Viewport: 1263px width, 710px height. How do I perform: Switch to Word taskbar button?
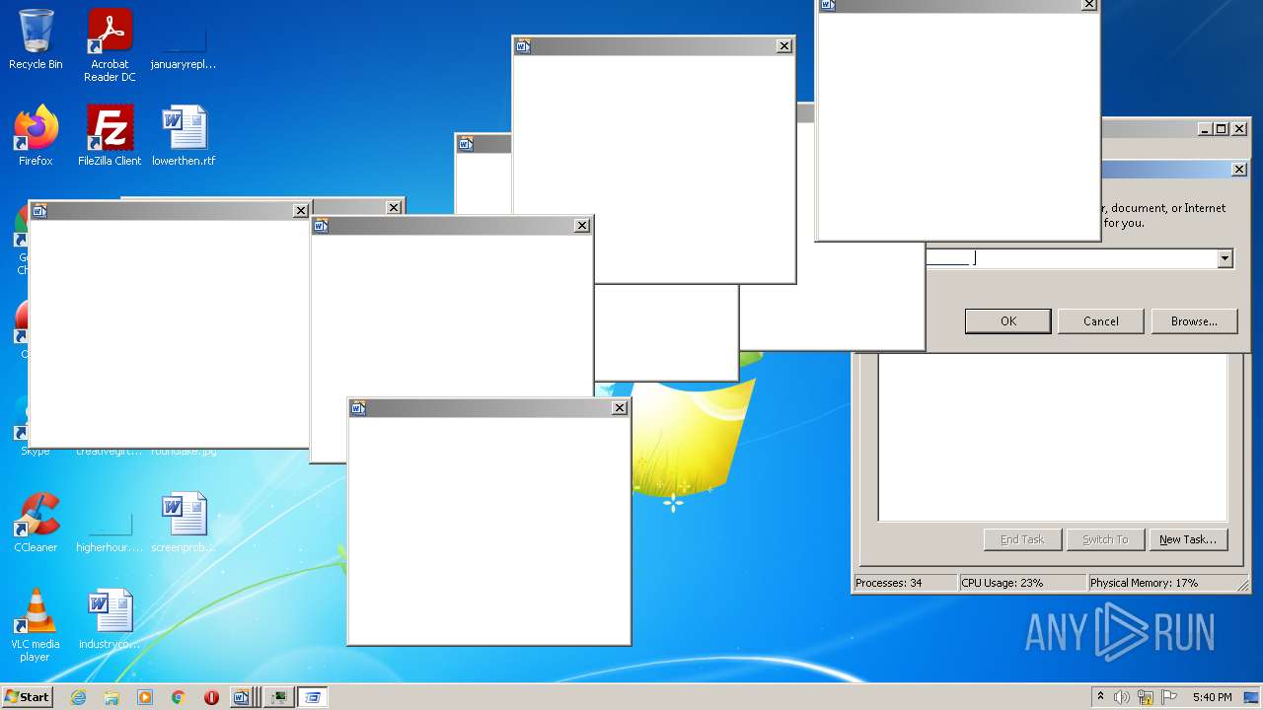pos(241,697)
